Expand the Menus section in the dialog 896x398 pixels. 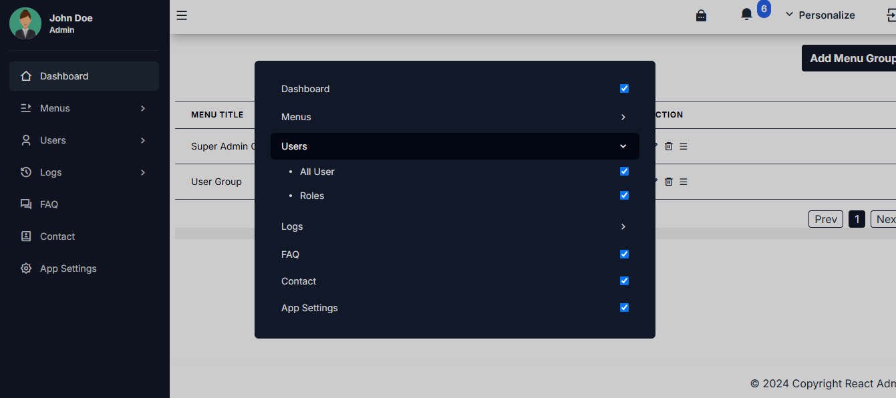(x=623, y=117)
